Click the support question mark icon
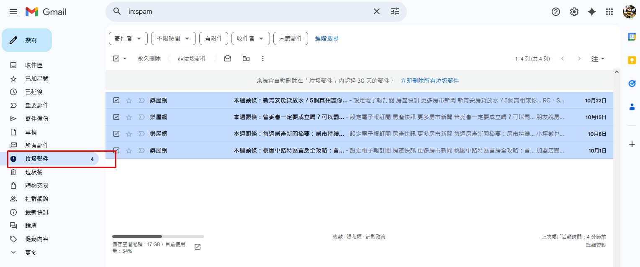The image size is (640, 267). 555,12
